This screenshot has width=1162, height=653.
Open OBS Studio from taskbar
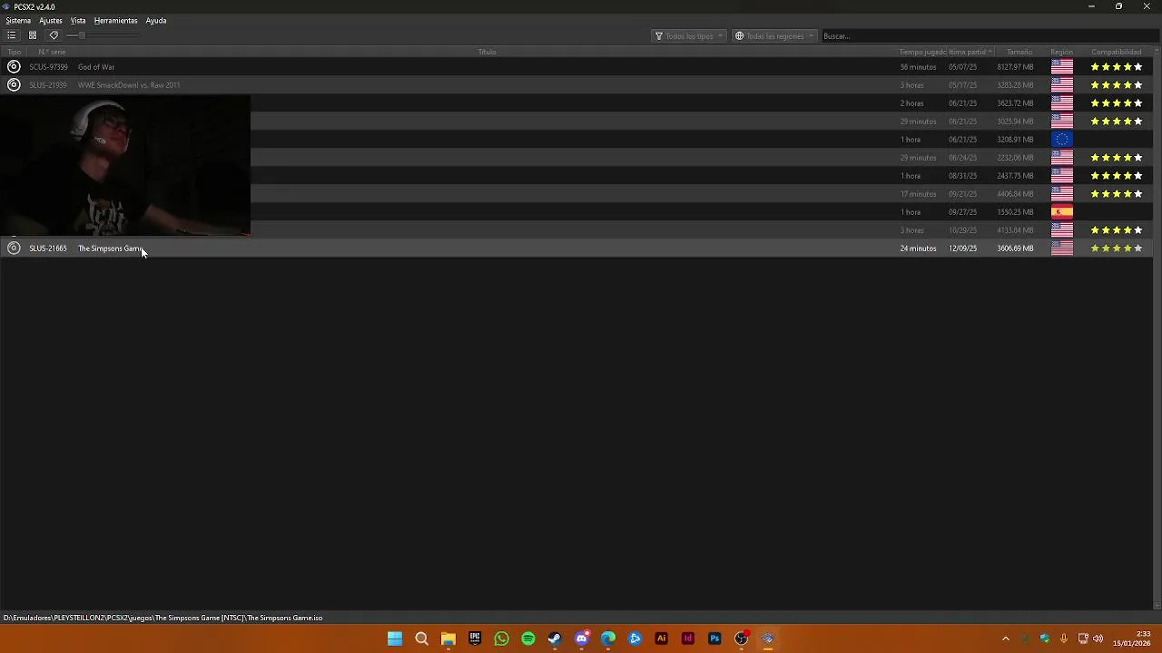click(742, 638)
